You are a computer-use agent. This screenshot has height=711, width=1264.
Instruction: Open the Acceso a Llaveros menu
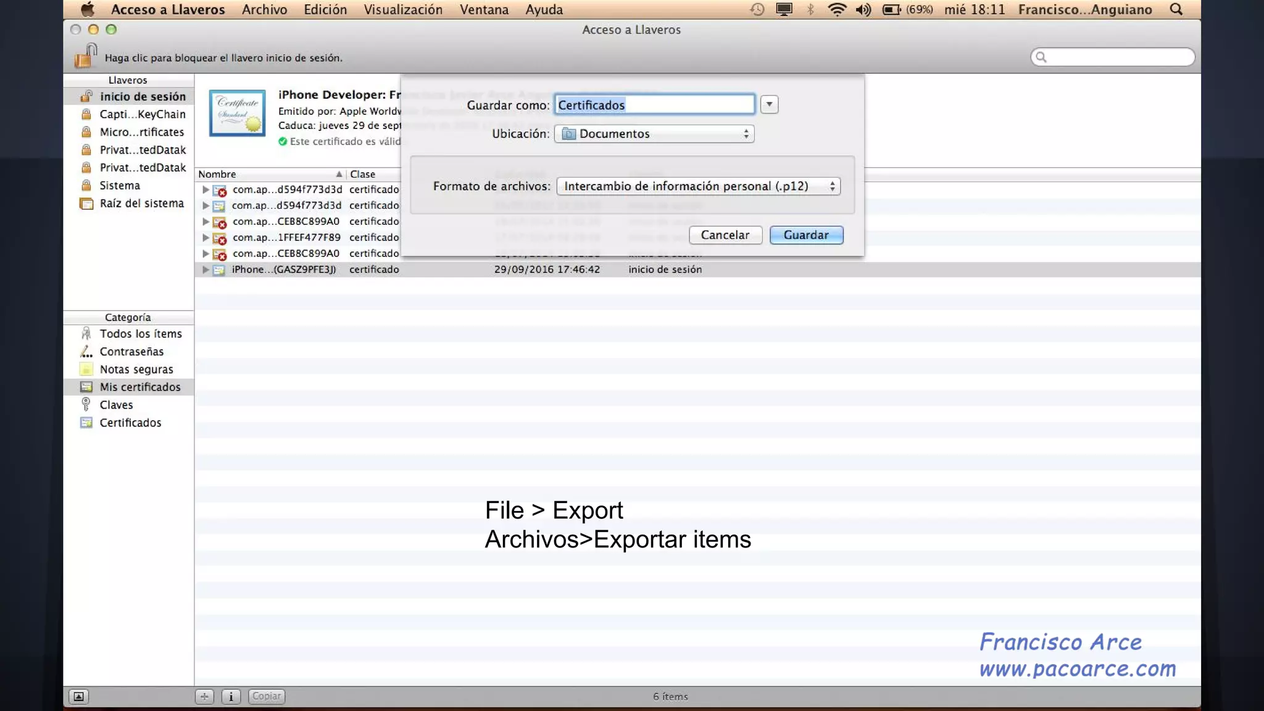tap(168, 9)
